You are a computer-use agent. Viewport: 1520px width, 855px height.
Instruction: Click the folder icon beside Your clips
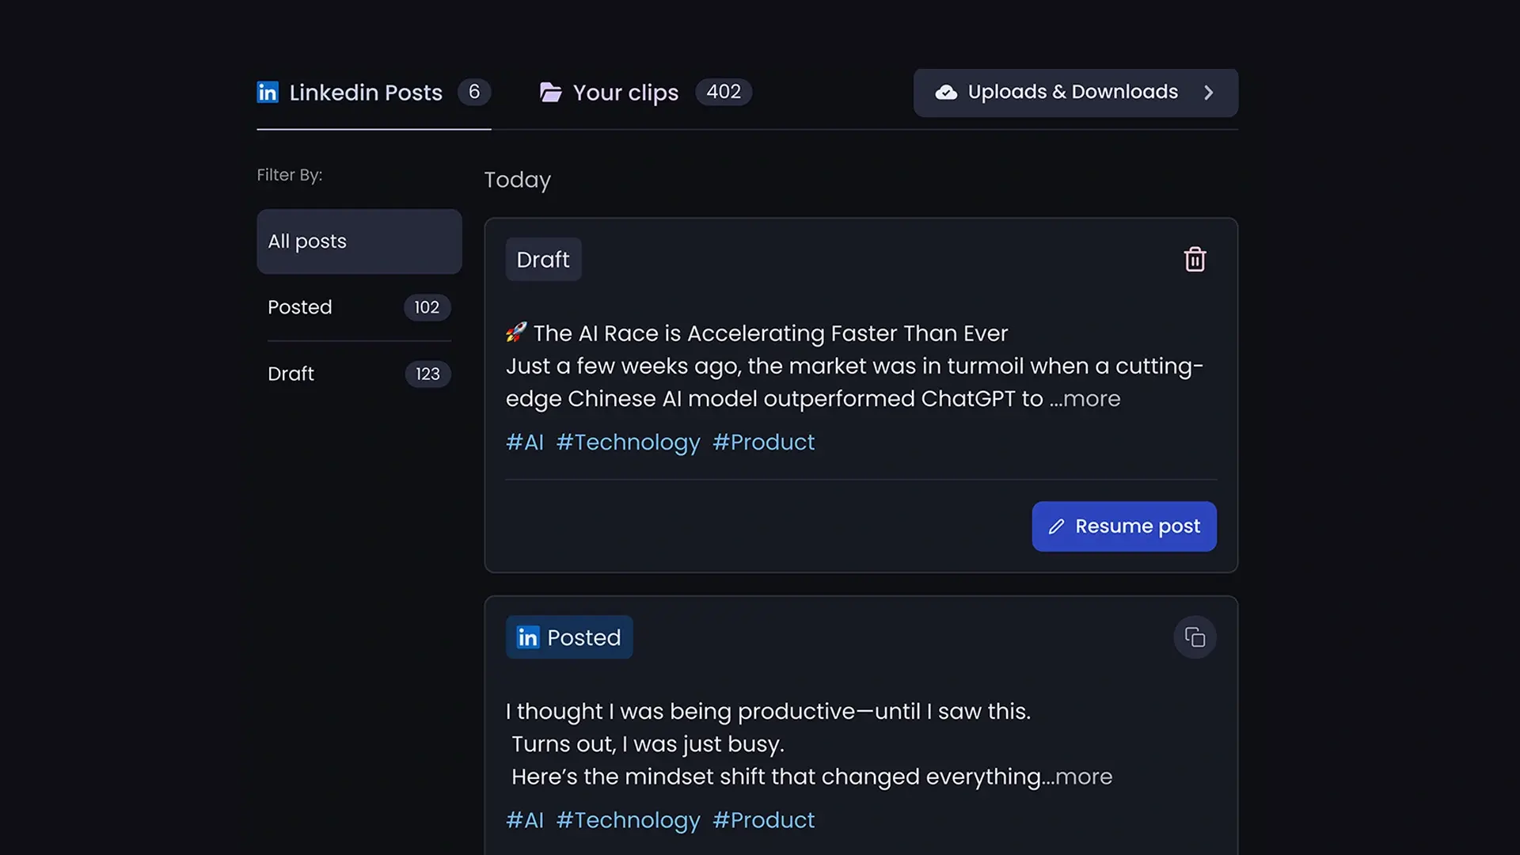[x=551, y=93]
